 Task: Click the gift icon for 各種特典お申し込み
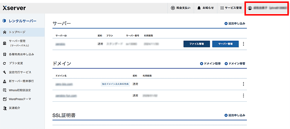5,54
